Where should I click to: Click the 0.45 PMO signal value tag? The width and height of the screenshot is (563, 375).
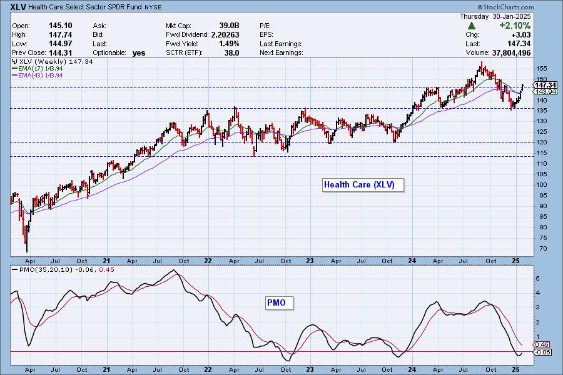click(x=542, y=345)
